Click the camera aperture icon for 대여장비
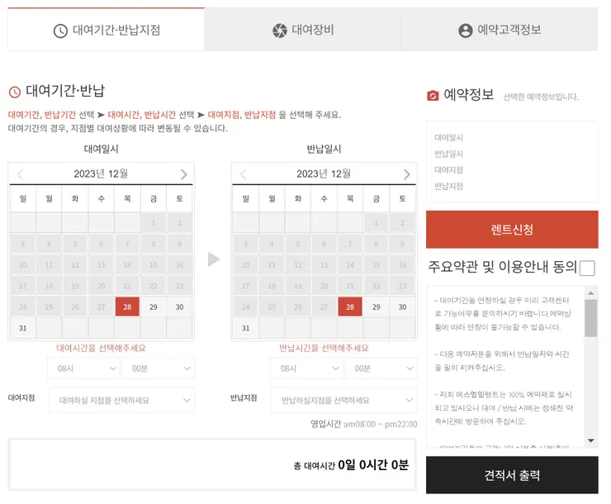 (280, 31)
